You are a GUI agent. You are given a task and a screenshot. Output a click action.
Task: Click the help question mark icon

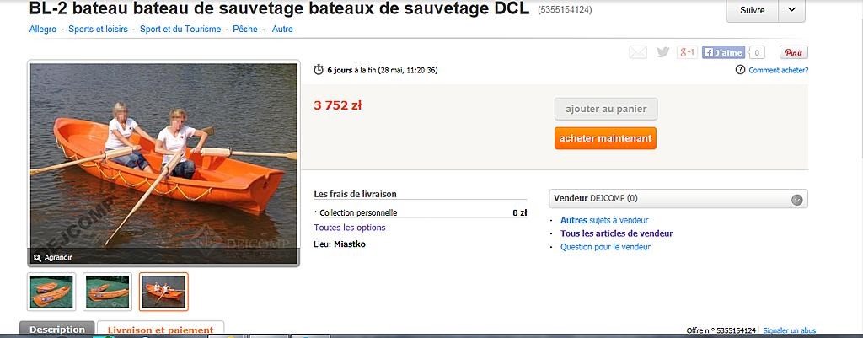[x=740, y=70]
